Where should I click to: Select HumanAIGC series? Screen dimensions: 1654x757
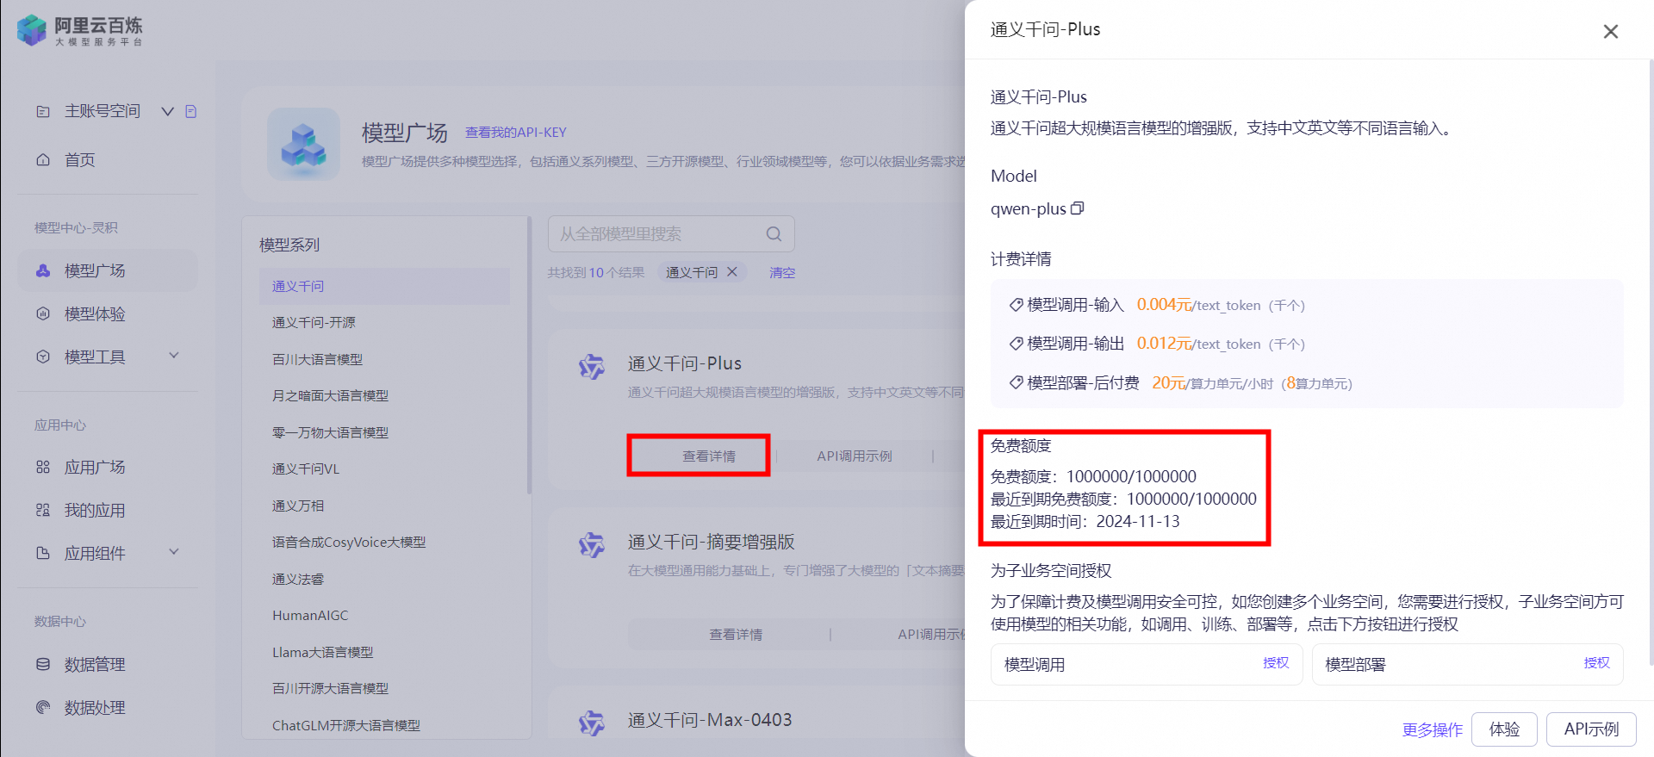(310, 615)
